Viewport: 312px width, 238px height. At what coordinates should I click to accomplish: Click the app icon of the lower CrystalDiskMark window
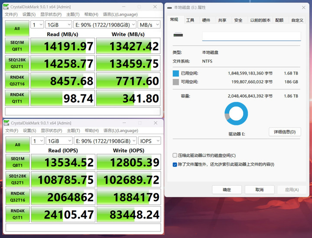pos(6,123)
